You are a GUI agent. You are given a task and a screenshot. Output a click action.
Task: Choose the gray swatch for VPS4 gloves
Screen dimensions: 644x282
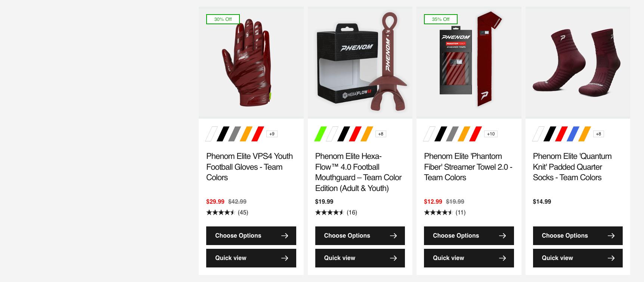point(235,134)
